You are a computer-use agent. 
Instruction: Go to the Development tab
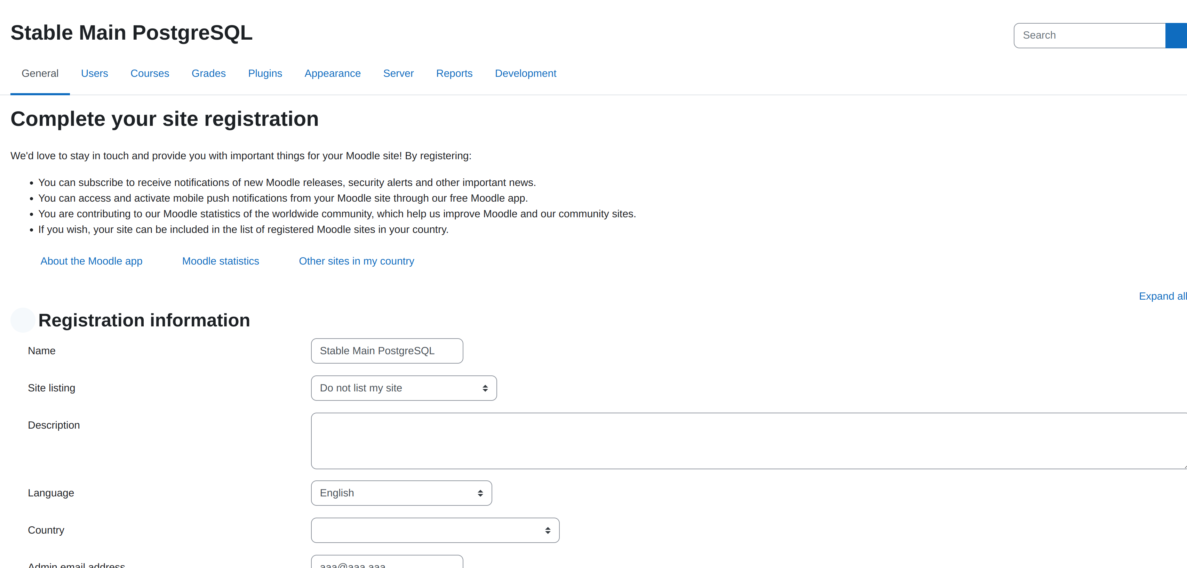click(x=525, y=73)
